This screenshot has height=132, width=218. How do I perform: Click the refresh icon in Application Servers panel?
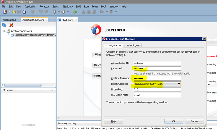(4, 25)
